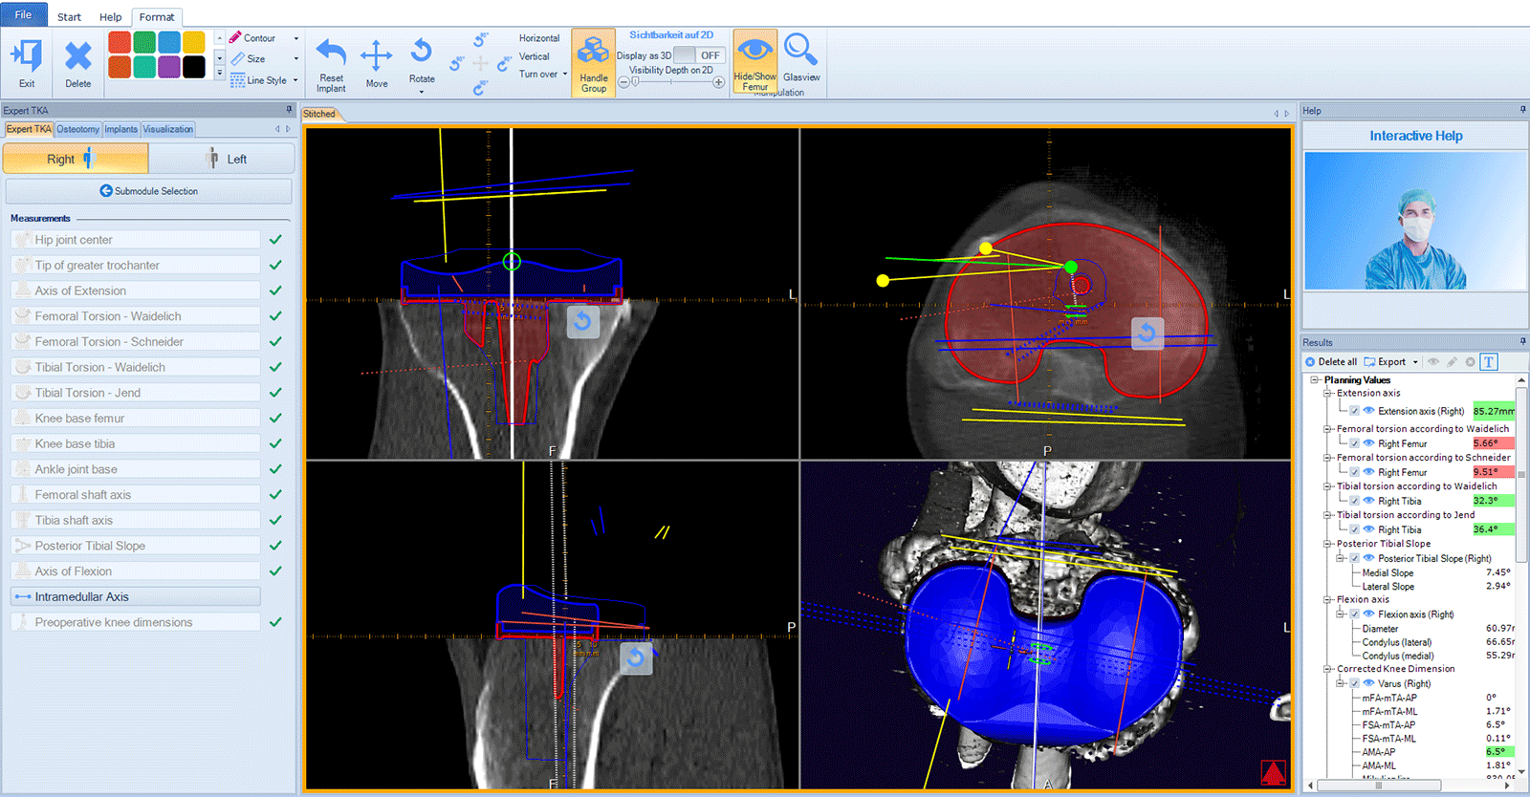Open the Help ribbon tab

(111, 17)
